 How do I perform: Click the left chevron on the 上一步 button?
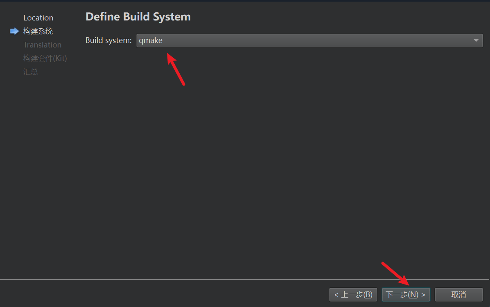coord(336,295)
